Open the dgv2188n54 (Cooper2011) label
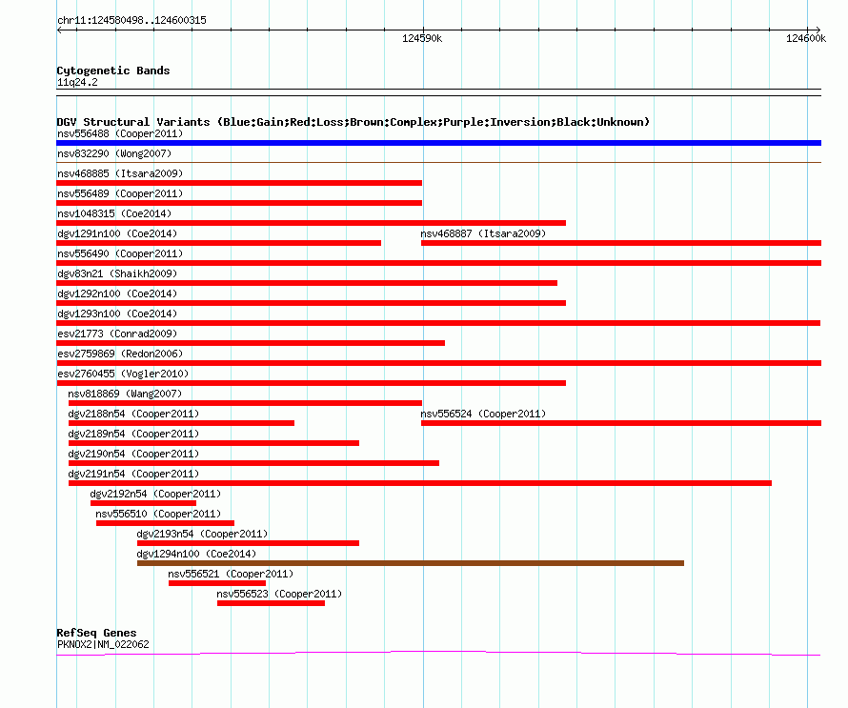 pyautogui.click(x=133, y=414)
